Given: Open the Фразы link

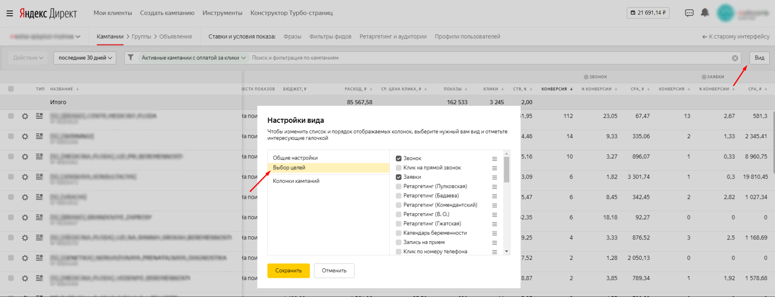Looking at the screenshot, I should 292,36.
